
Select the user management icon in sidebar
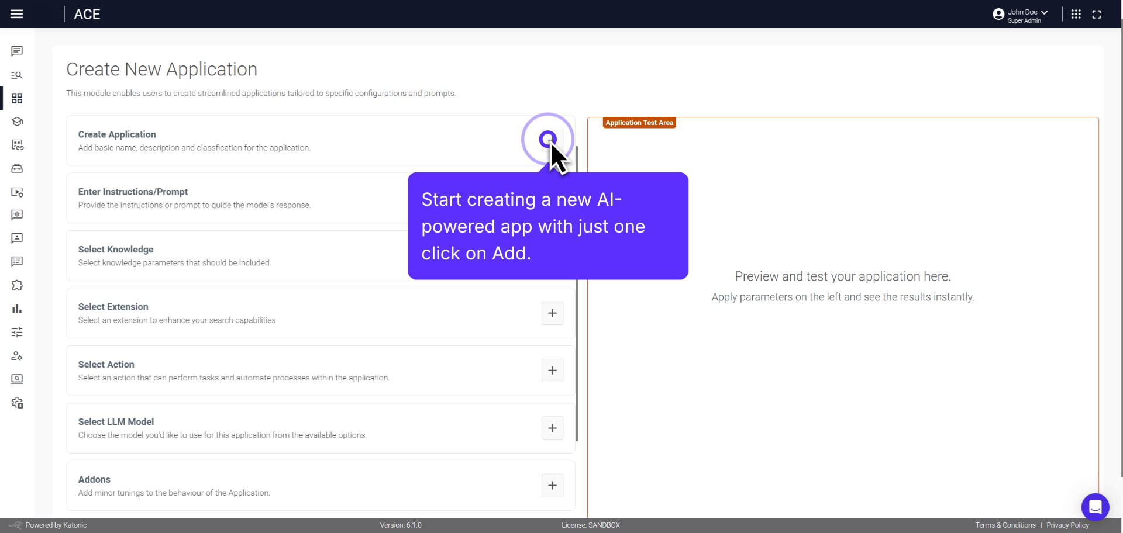click(17, 356)
